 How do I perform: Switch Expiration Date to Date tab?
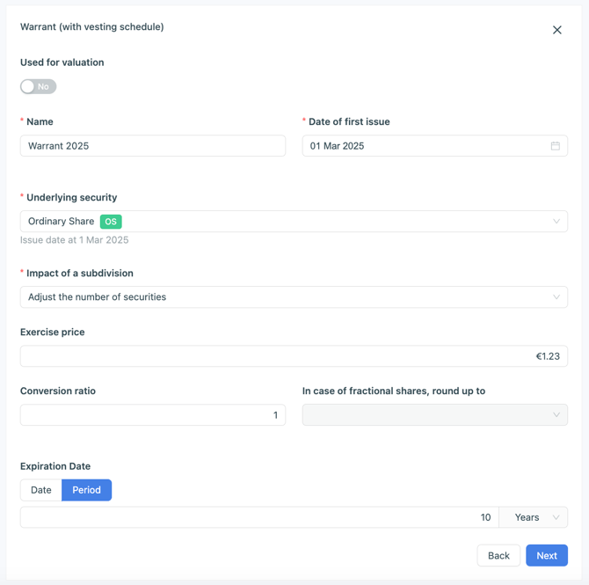coord(41,490)
